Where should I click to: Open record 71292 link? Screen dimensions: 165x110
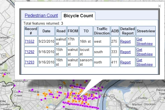(x=29, y=52)
